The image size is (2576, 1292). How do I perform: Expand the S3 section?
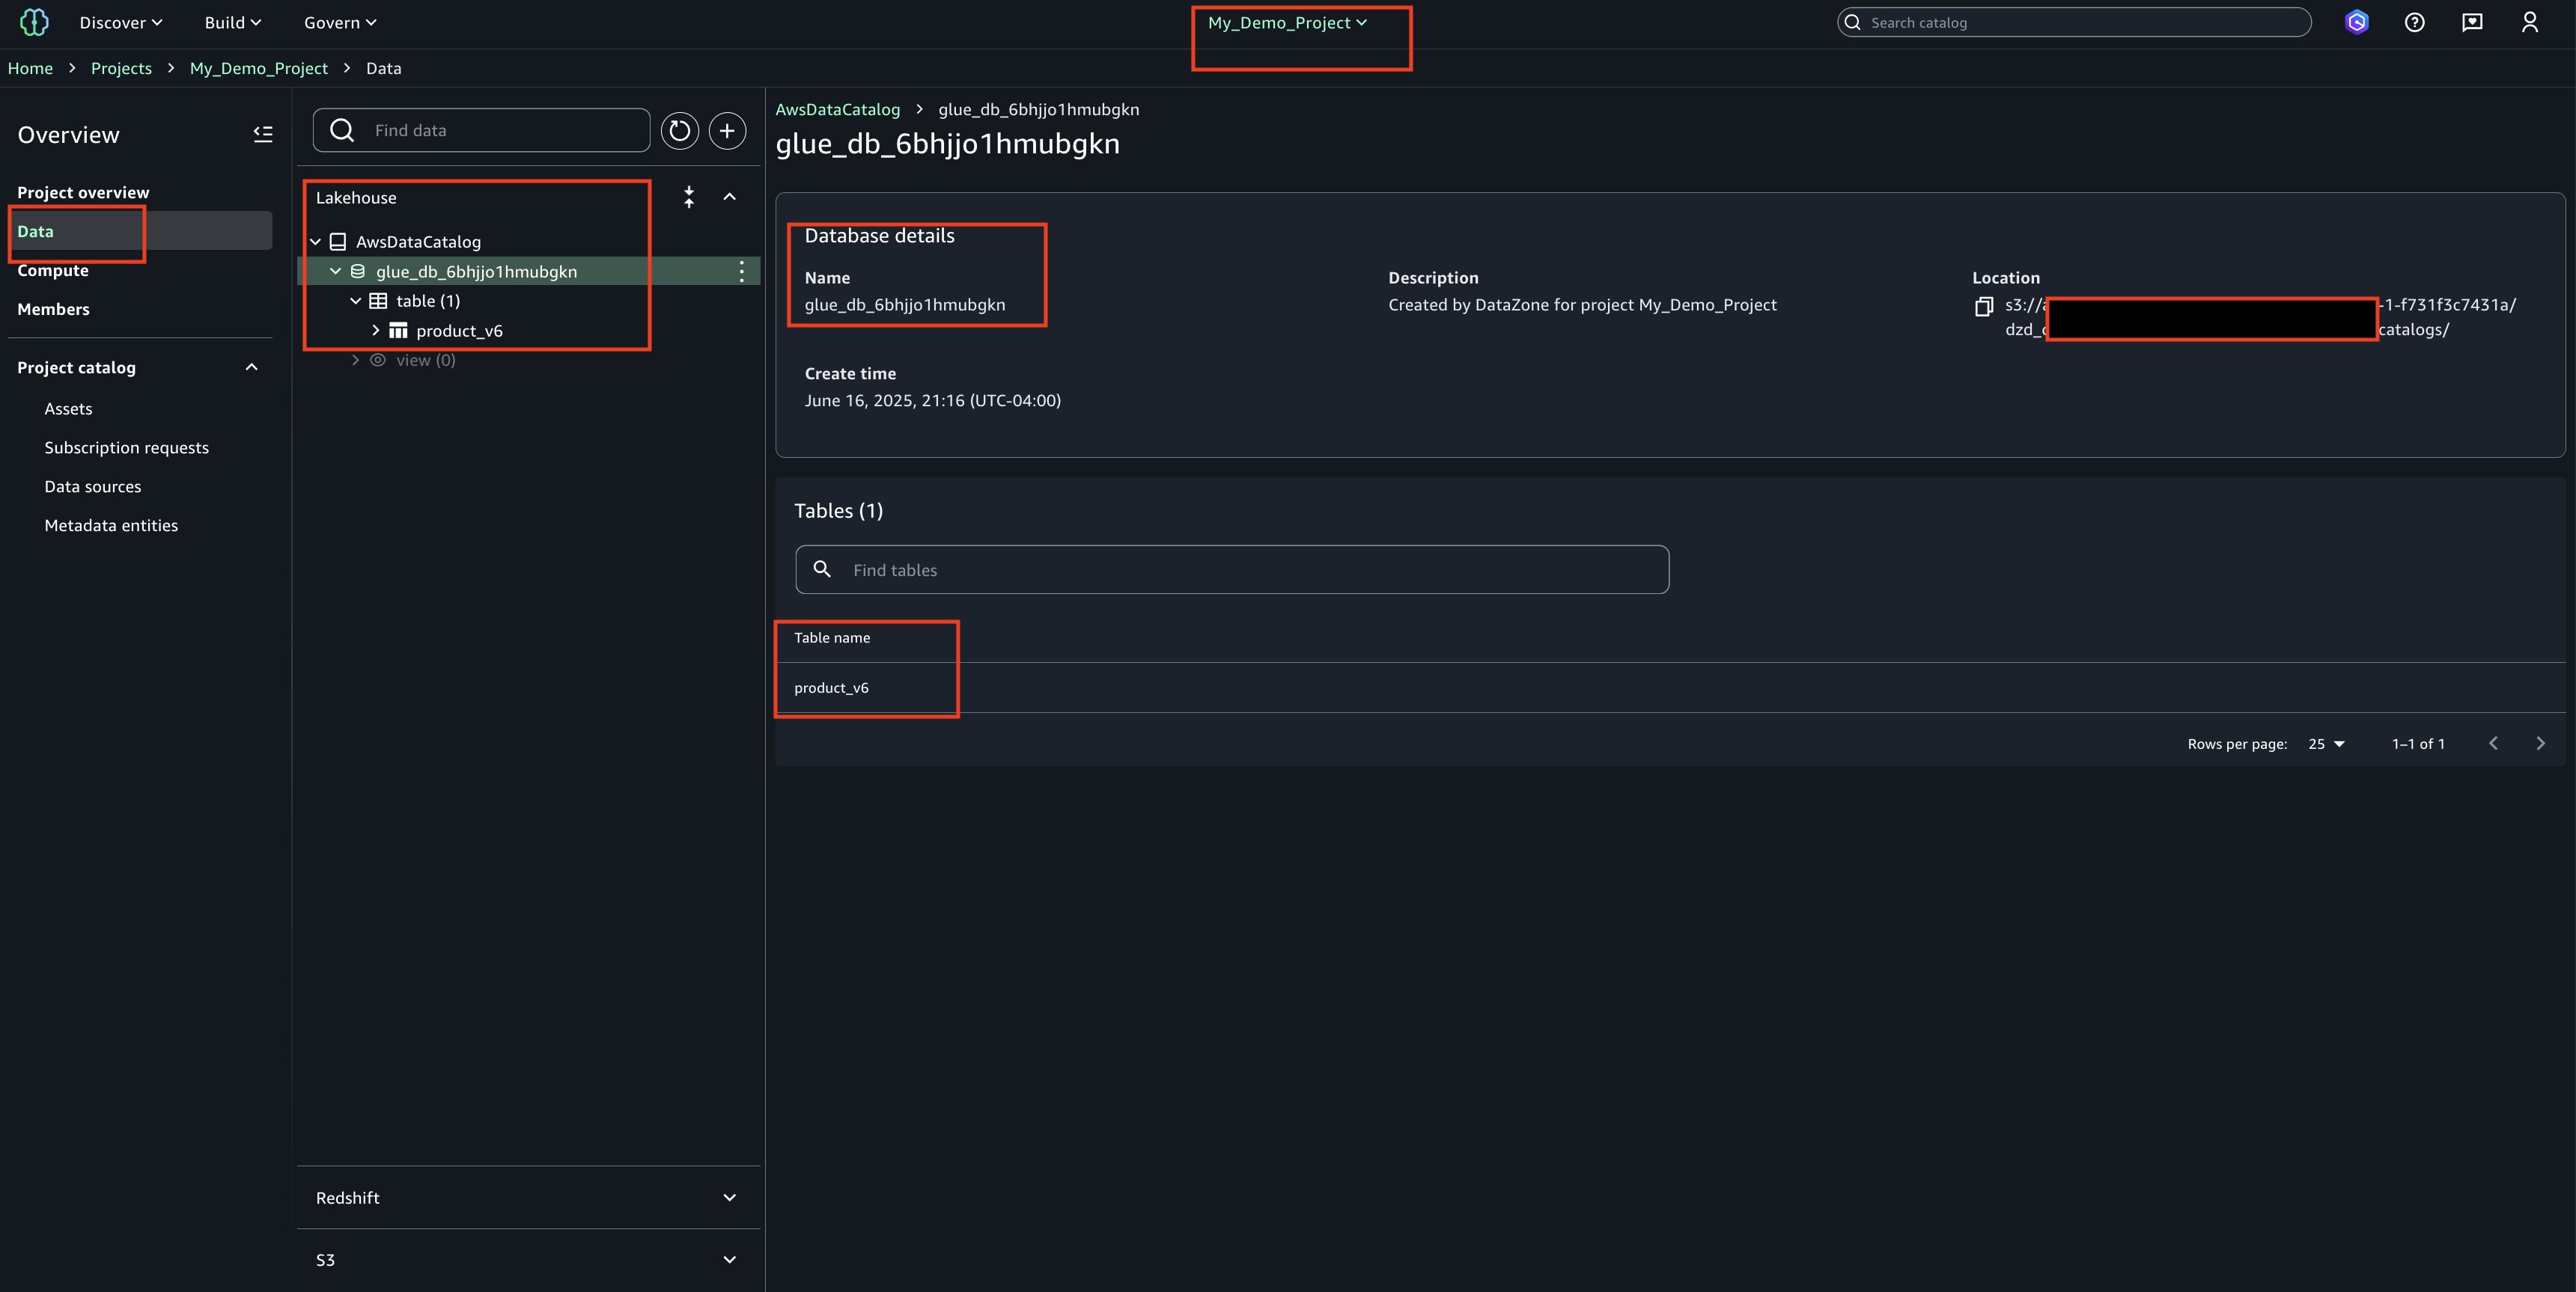729,1259
